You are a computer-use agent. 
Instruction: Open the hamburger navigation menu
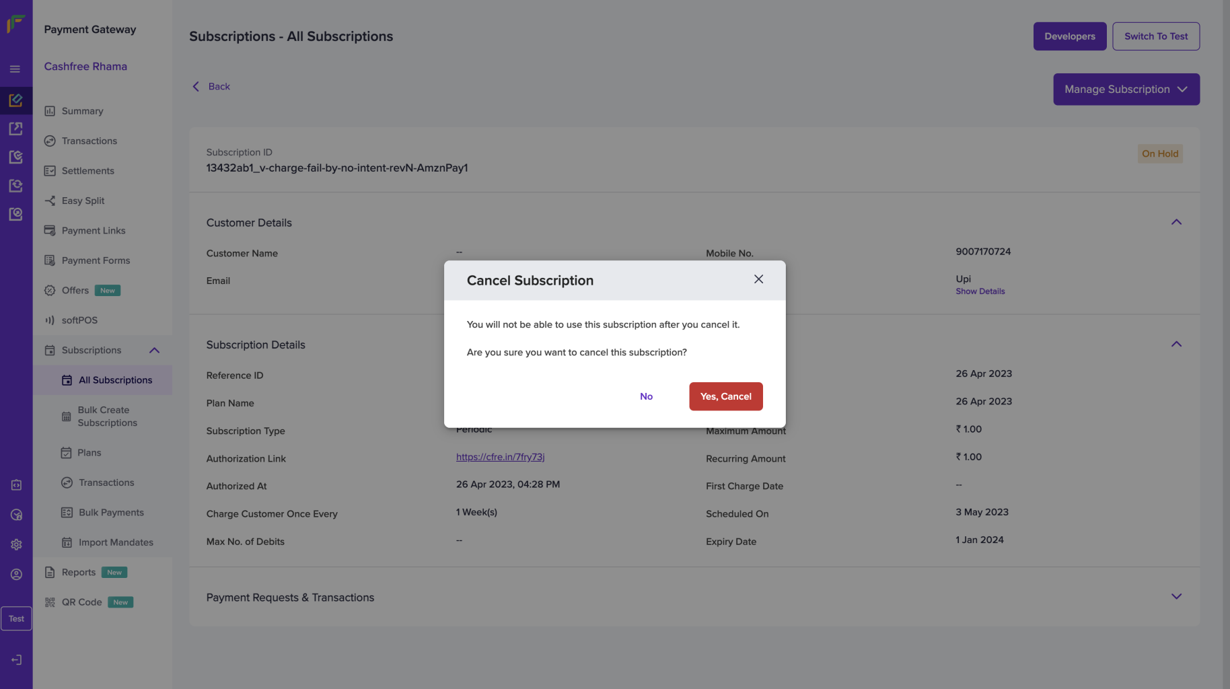coord(15,68)
